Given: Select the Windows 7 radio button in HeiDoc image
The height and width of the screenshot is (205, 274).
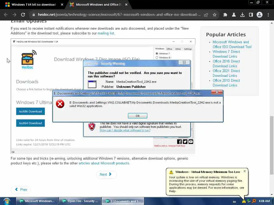Looking at the screenshot, I should [157, 53].
